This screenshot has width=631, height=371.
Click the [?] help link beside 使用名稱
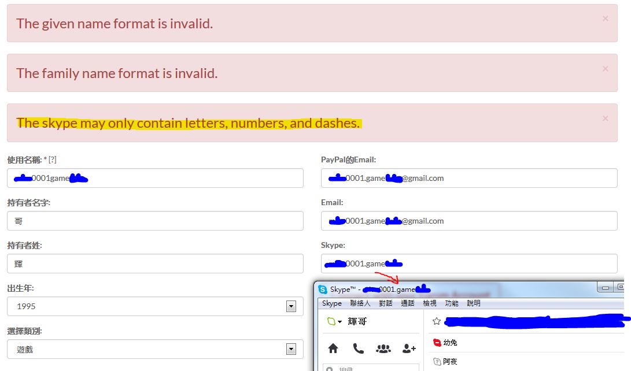tap(53, 159)
